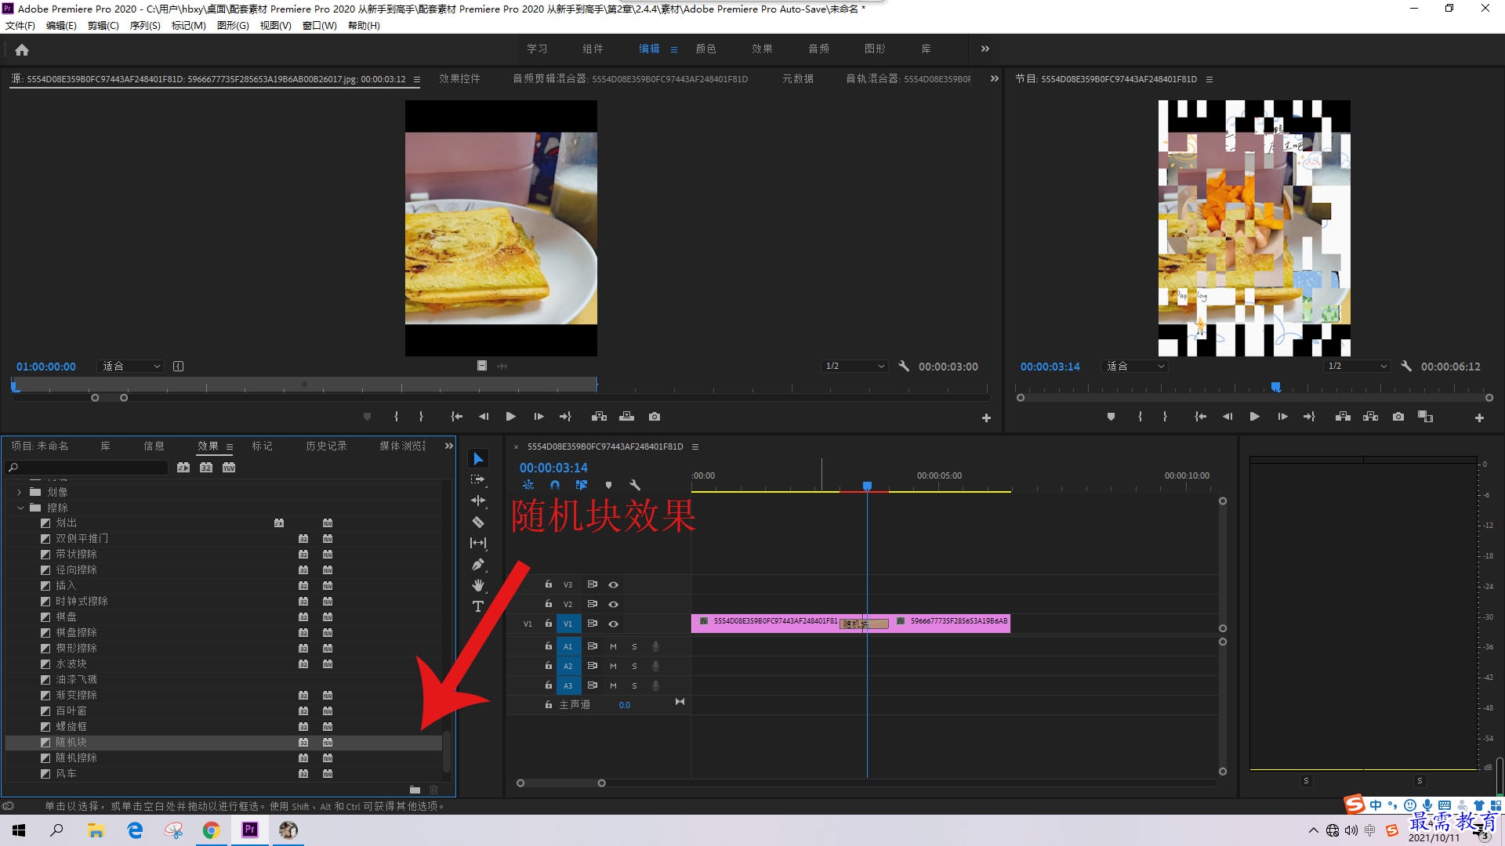Select the Hand tool
Image resolution: width=1505 pixels, height=846 pixels.
[x=478, y=585]
